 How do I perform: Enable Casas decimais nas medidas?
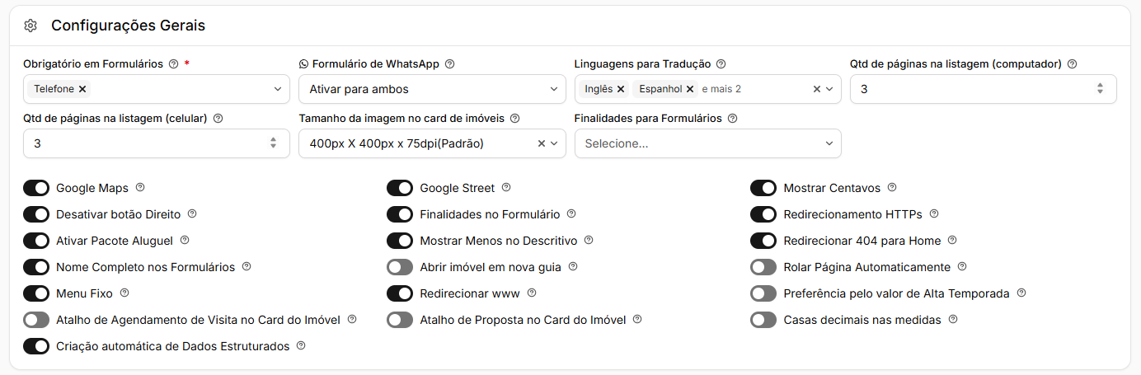pos(763,320)
